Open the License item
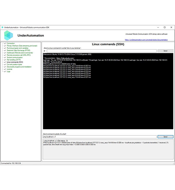Image resolution: width=175 pixels, height=190 pixels. coord(9,69)
